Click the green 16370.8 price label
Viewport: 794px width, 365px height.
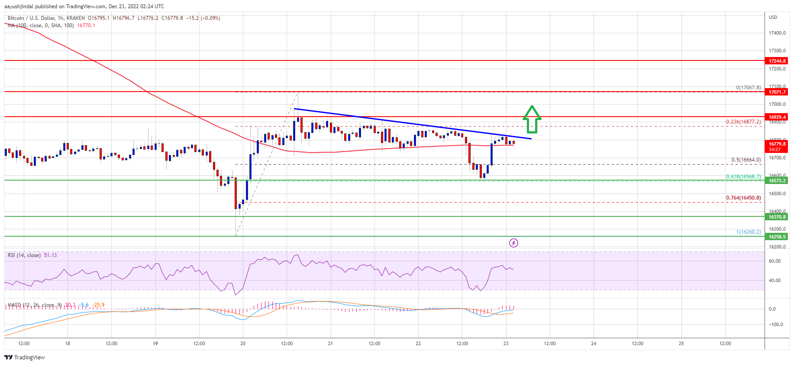[x=777, y=217]
